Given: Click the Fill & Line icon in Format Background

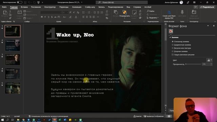Looking at the screenshot, I should (171, 31).
